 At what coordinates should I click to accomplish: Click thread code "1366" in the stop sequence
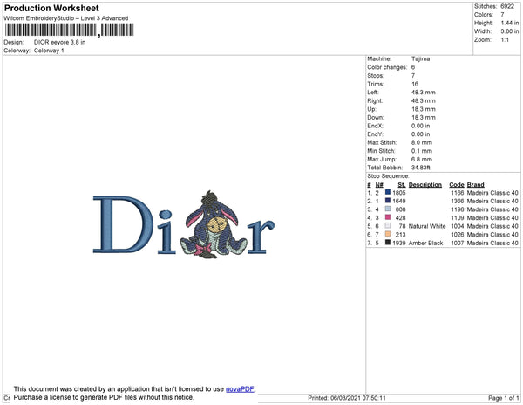coord(457,201)
